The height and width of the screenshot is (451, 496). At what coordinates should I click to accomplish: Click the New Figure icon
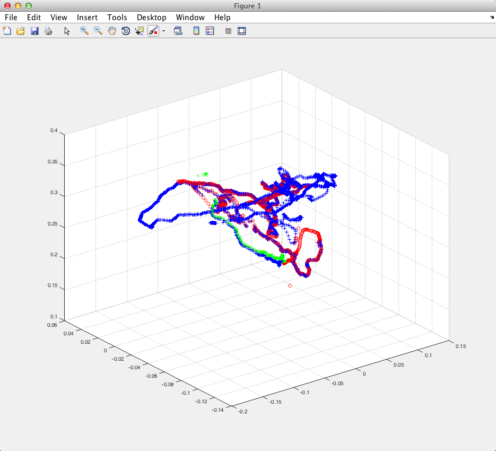(x=7, y=31)
